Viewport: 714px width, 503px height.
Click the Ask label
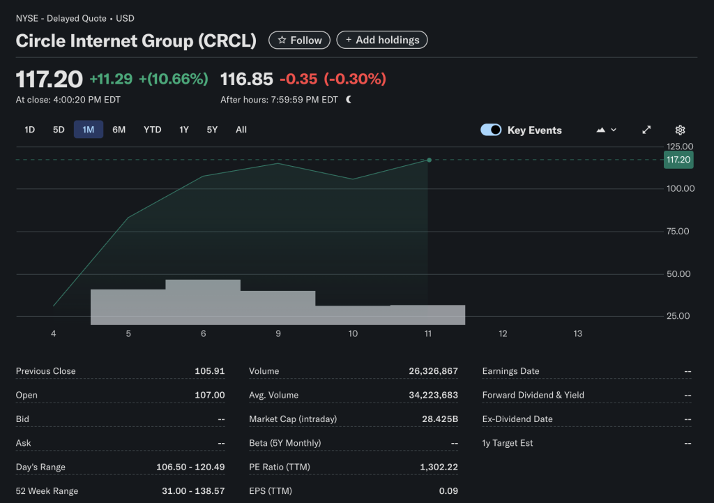pos(23,443)
